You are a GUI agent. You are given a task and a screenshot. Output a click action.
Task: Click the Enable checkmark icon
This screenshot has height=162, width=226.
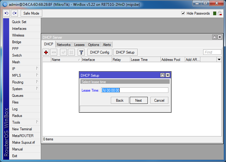[63, 52]
